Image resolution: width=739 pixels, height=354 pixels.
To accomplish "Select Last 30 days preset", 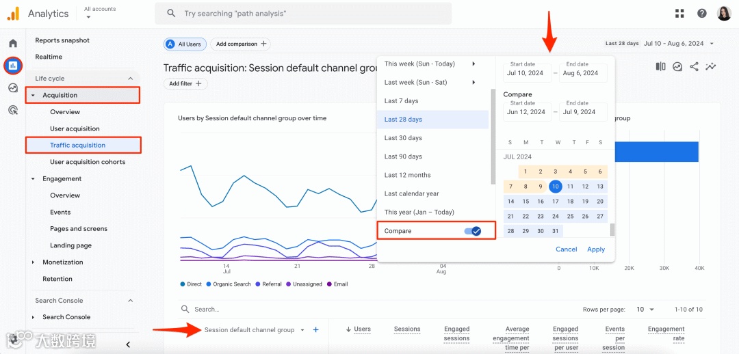I will pyautogui.click(x=432, y=138).
